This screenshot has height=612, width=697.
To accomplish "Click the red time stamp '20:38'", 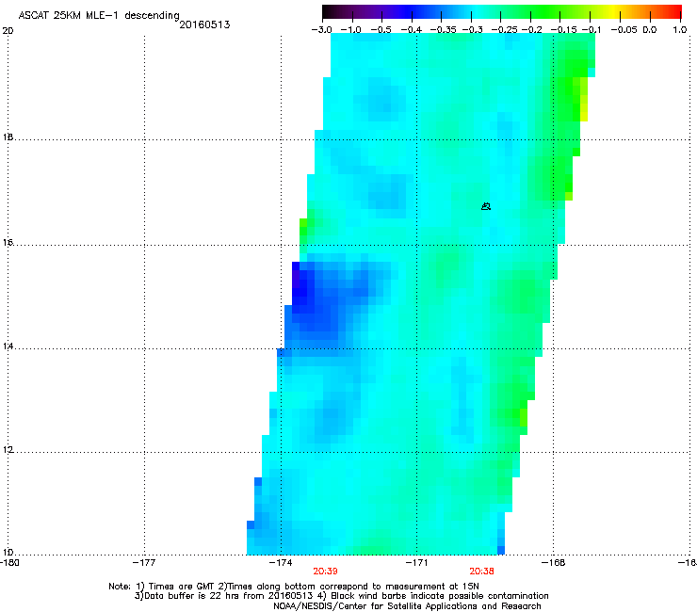I will 481,572.
